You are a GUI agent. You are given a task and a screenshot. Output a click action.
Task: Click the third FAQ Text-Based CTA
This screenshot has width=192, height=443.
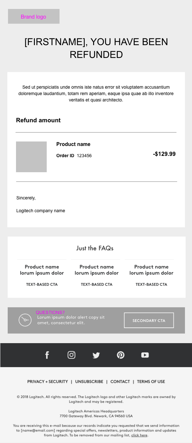(x=151, y=284)
